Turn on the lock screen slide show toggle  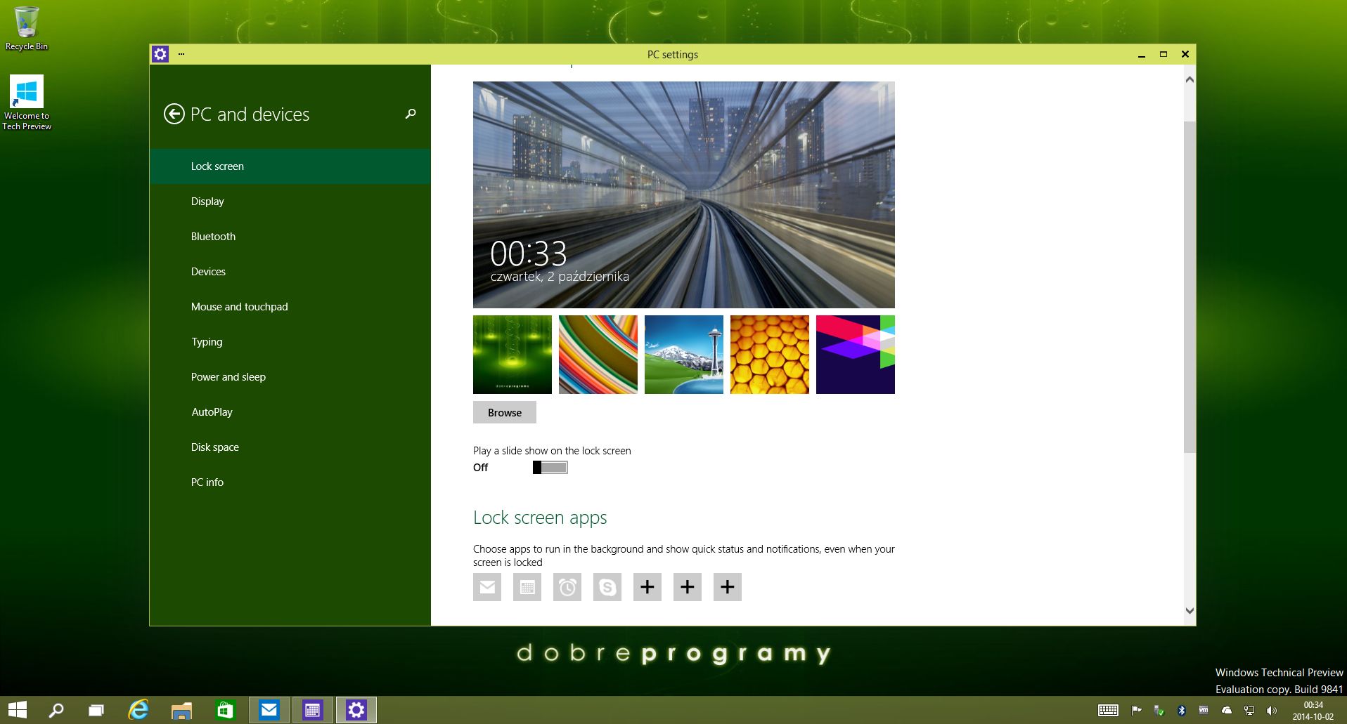coord(550,468)
